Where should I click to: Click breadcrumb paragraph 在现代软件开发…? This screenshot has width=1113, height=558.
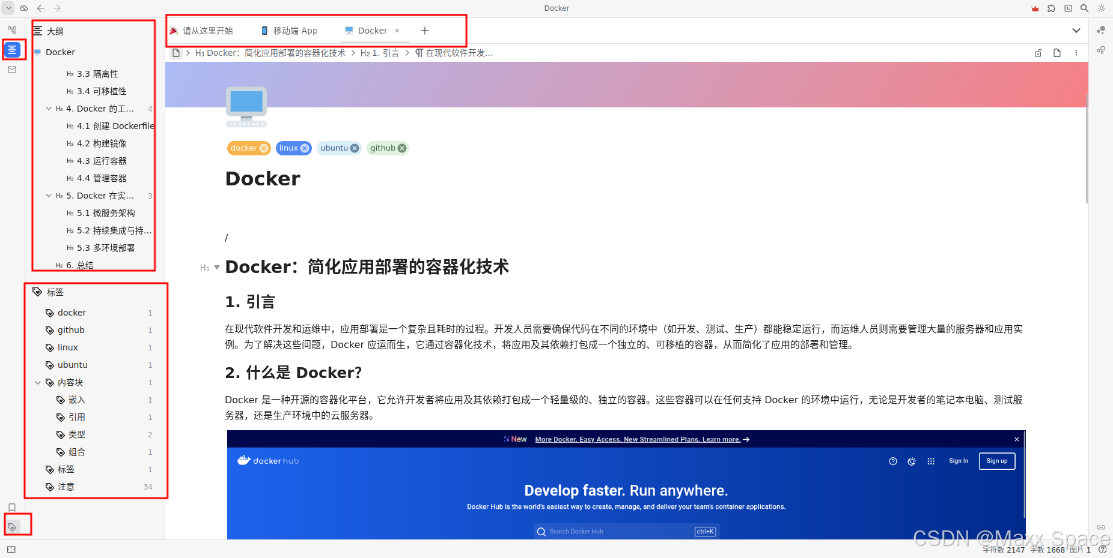tap(454, 53)
